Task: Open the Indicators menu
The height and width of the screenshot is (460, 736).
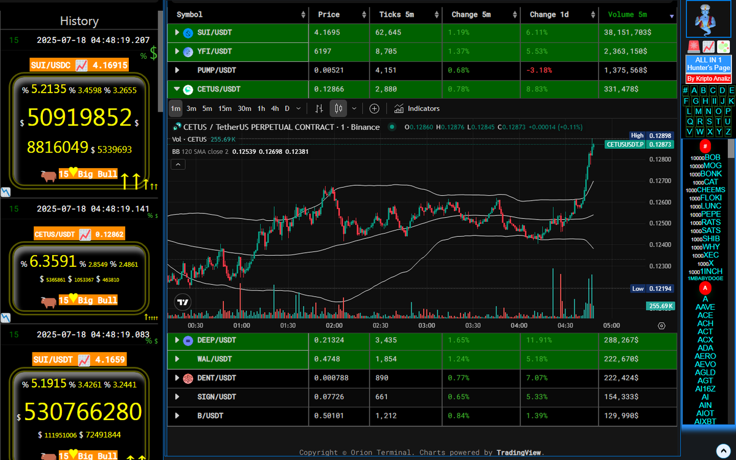Action: point(417,109)
